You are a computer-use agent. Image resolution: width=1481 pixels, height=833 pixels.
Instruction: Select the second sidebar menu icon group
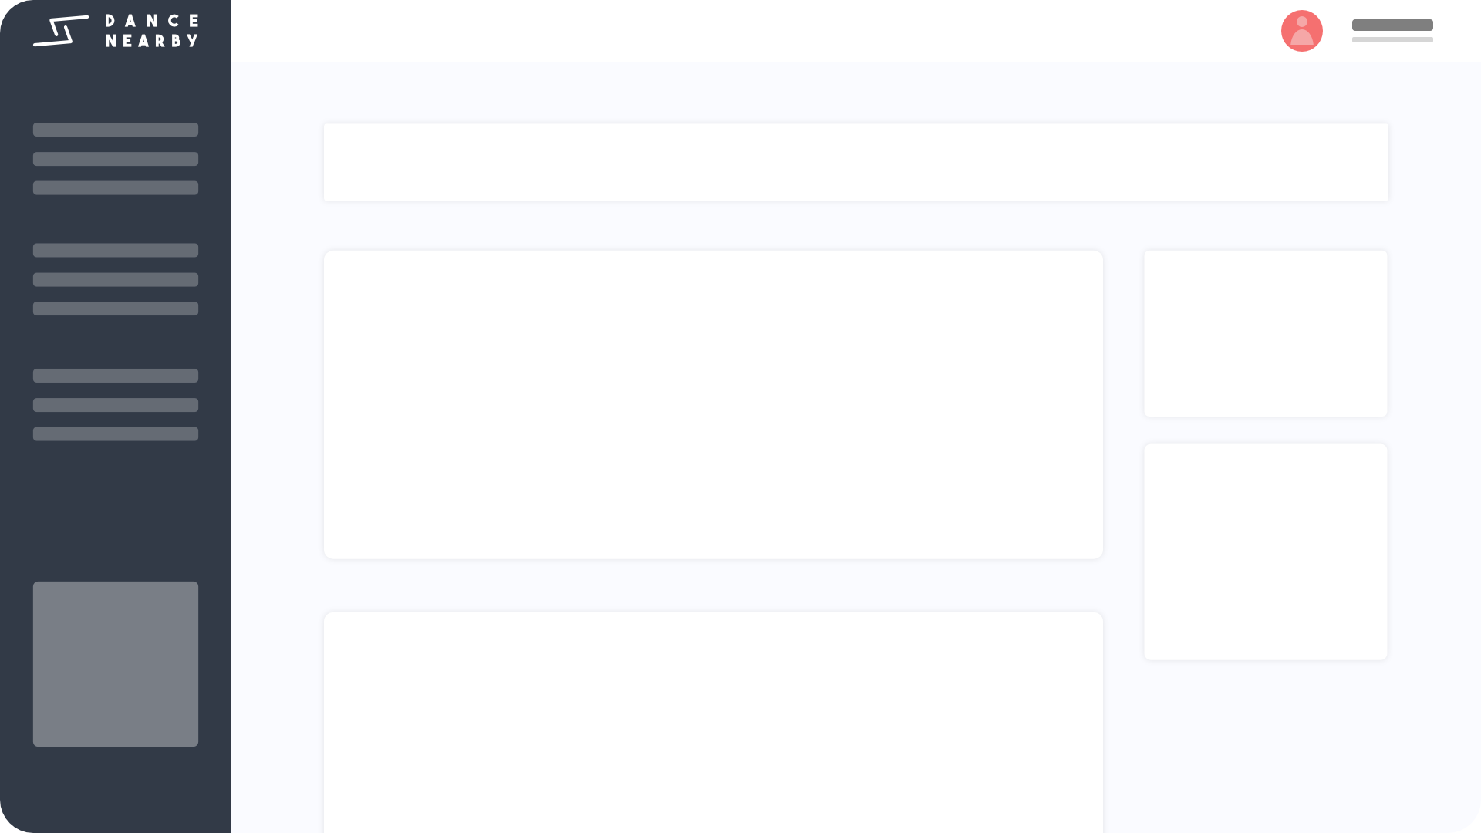[115, 280]
